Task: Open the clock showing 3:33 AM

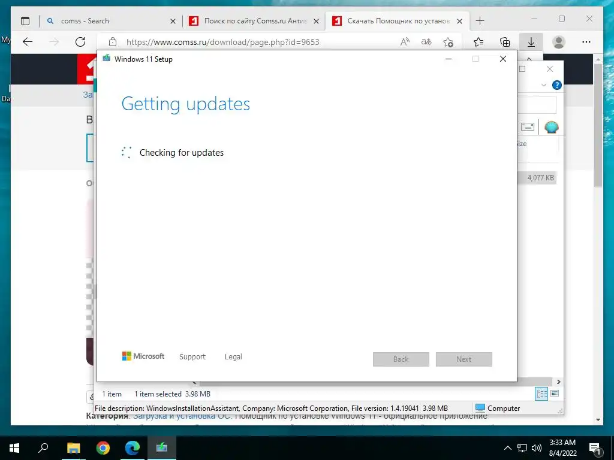Action: (562, 448)
